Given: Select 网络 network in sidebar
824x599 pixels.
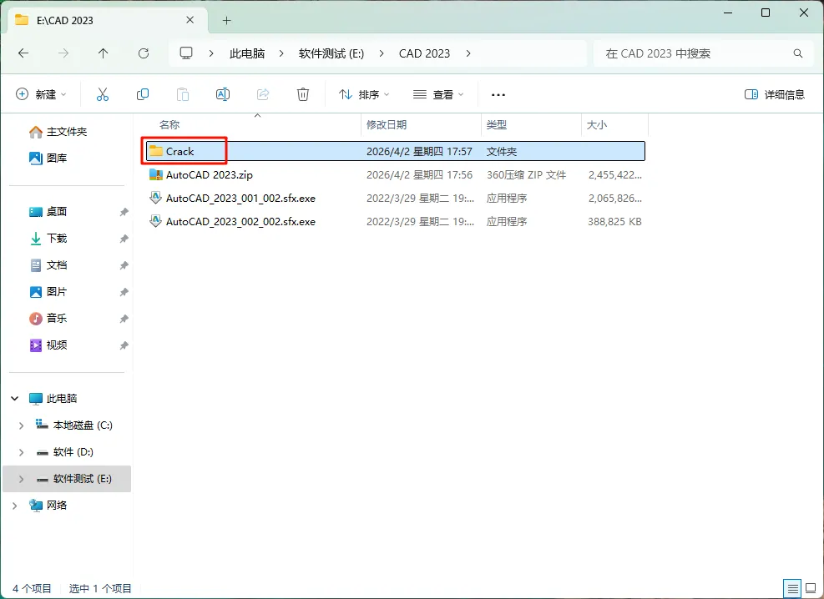Looking at the screenshot, I should [x=48, y=506].
